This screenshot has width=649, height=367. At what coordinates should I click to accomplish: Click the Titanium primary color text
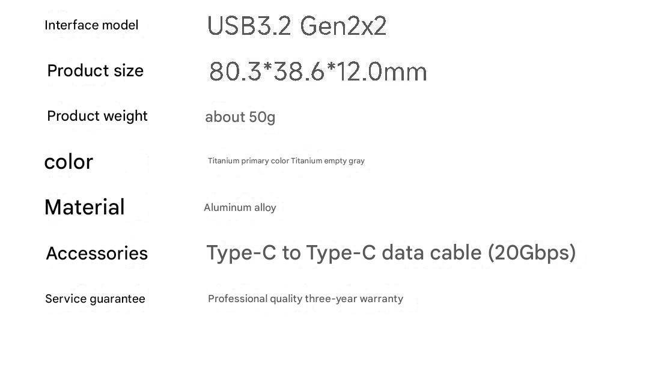(248, 161)
